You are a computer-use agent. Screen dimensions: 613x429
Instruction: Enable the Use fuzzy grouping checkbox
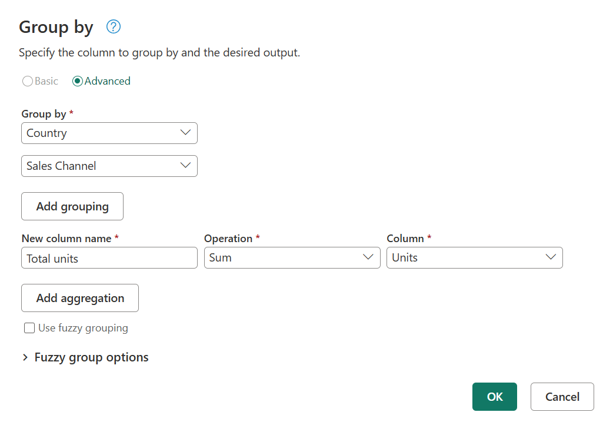(29, 327)
